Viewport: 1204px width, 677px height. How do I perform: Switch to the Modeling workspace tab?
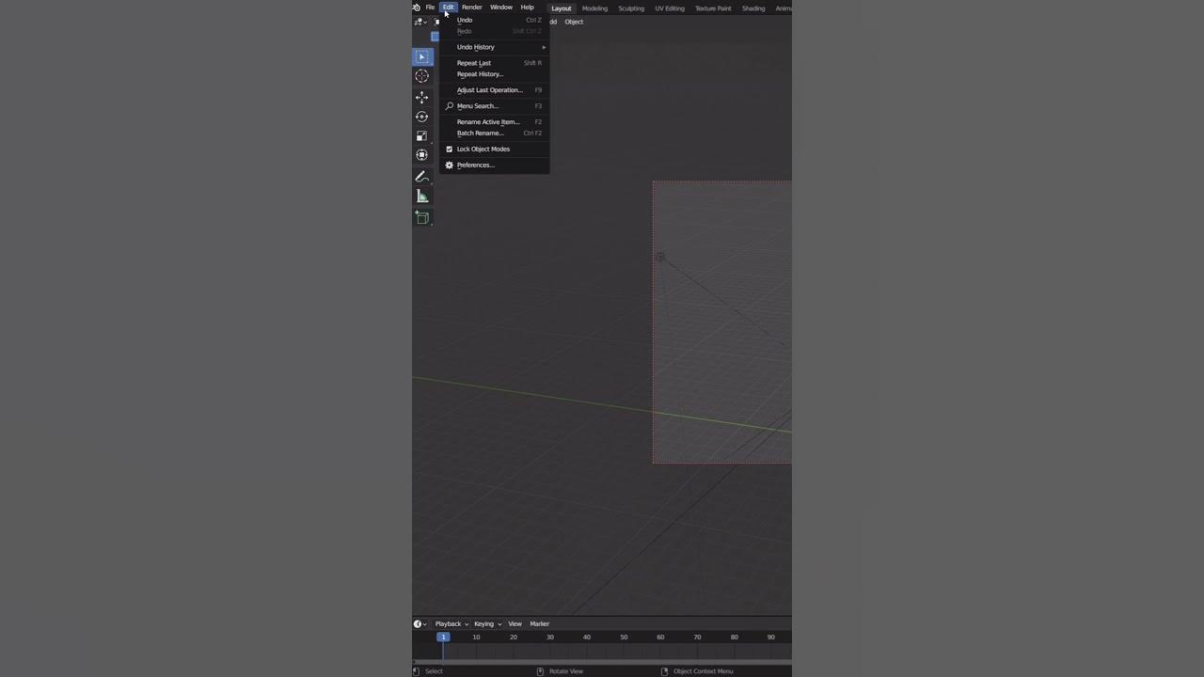point(595,8)
